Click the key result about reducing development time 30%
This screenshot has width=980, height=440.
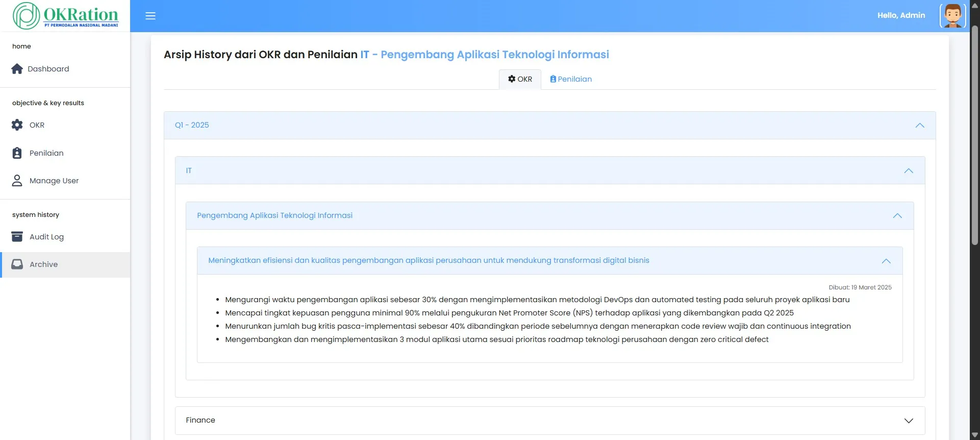coord(537,300)
